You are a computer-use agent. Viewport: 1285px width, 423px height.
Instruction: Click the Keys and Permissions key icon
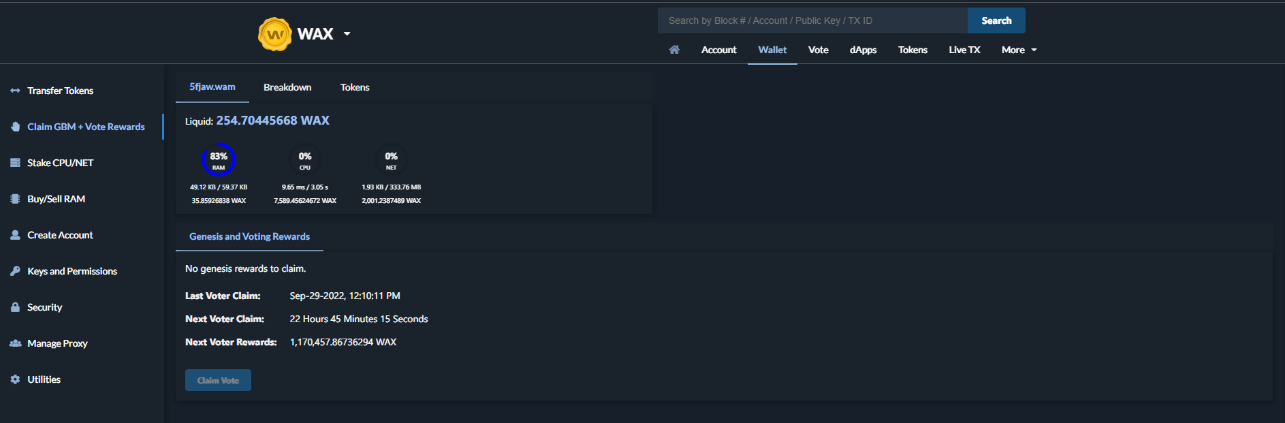[x=15, y=271]
